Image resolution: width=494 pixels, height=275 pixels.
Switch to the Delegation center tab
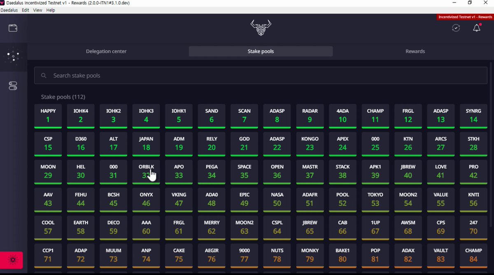pos(106,51)
